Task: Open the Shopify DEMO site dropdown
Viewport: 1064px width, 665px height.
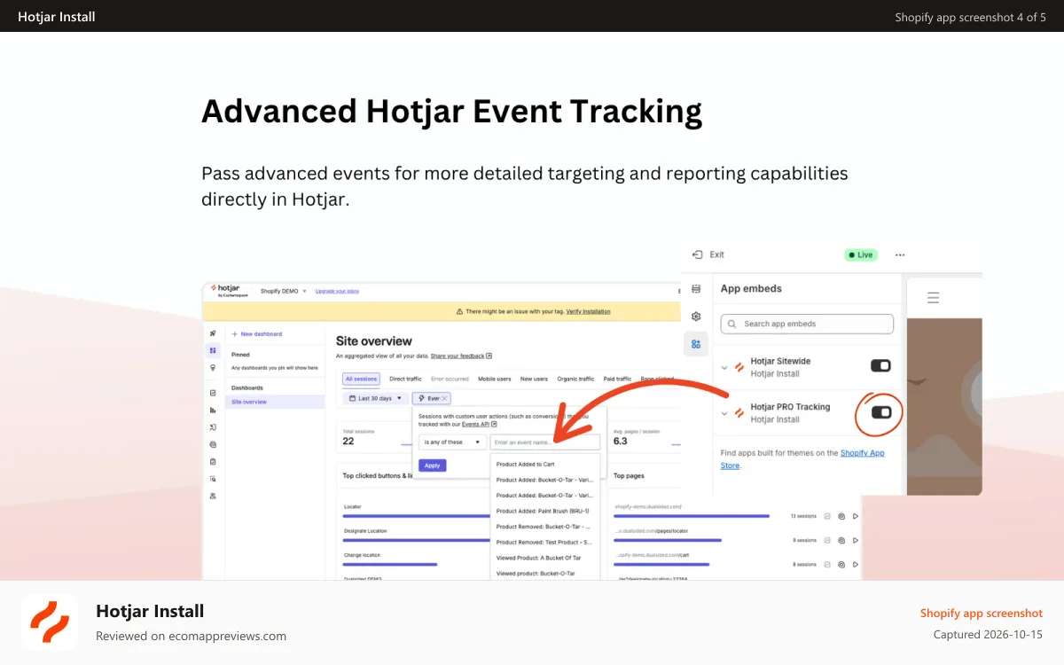Action: [x=283, y=291]
